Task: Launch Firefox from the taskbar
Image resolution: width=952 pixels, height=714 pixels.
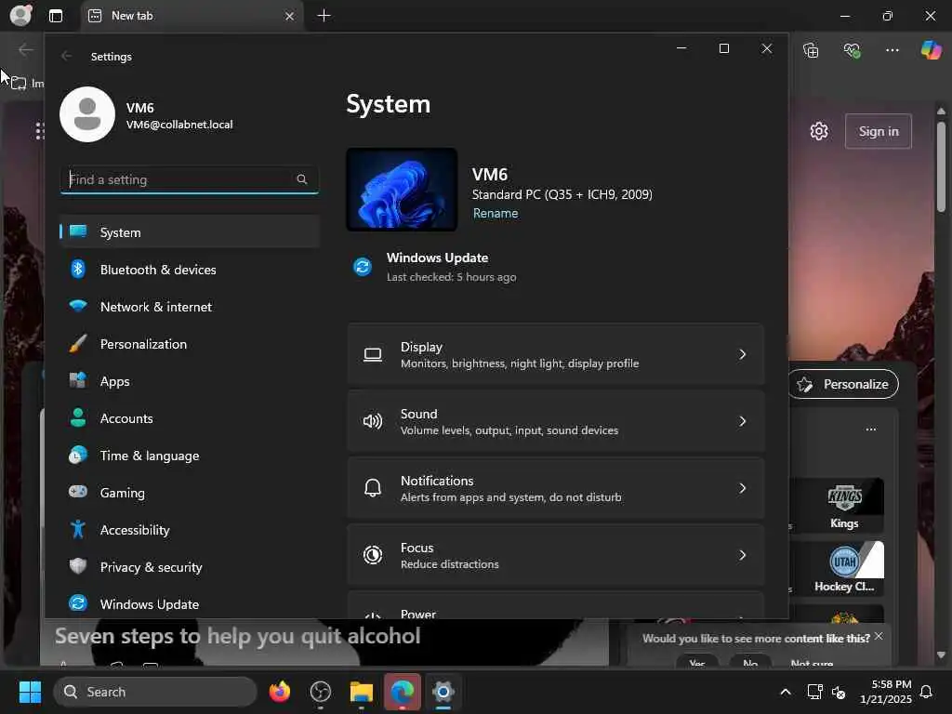Action: (x=279, y=692)
